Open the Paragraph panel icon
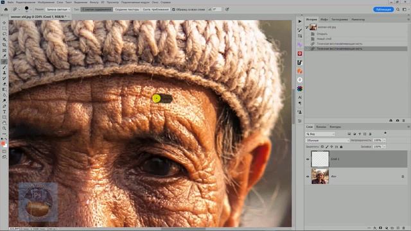This screenshot has width=411, height=231. click(300, 103)
